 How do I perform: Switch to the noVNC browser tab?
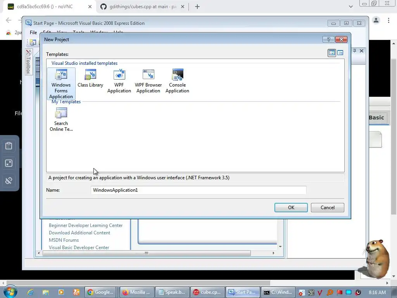(48, 7)
